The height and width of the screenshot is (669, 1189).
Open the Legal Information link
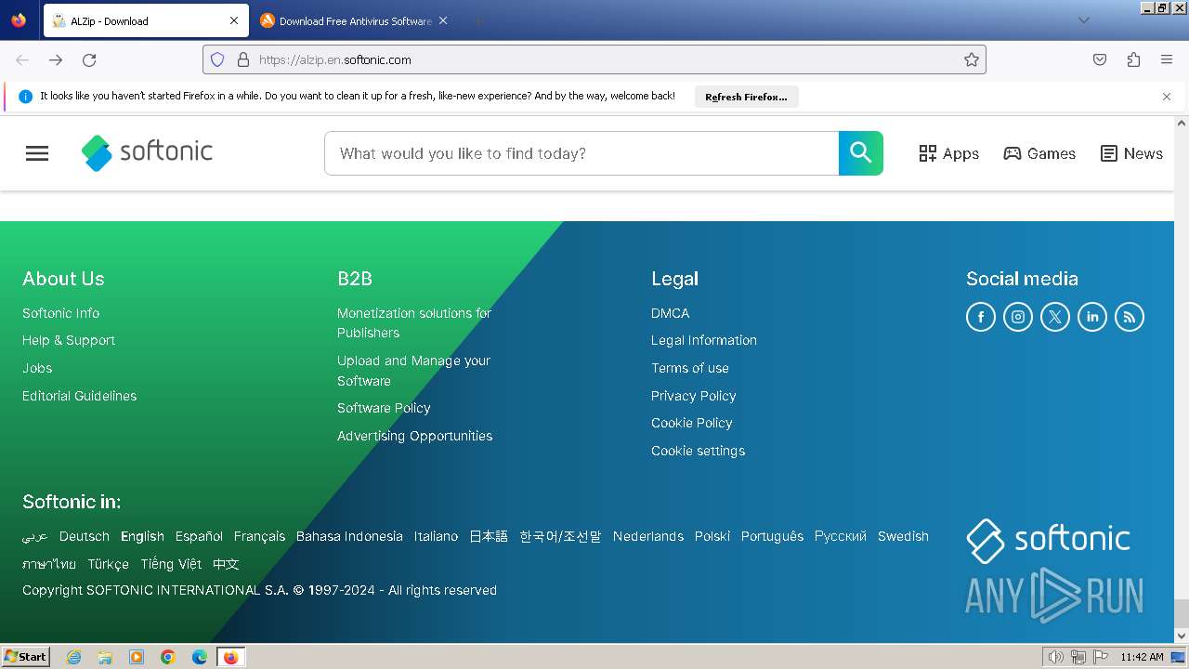(x=704, y=340)
